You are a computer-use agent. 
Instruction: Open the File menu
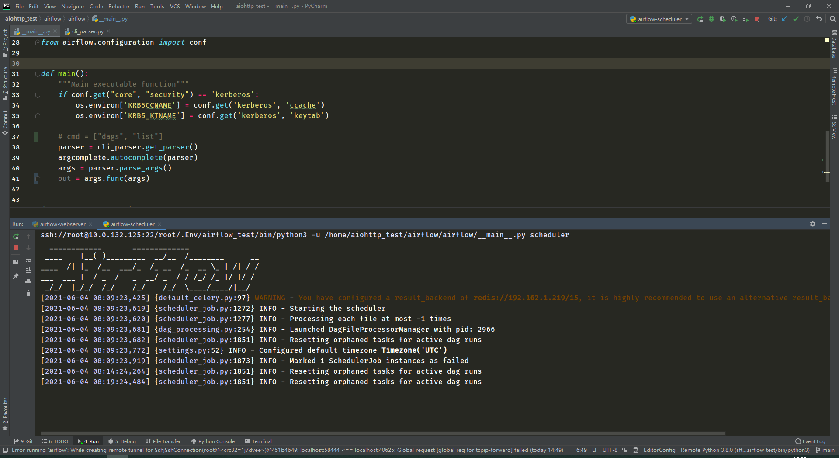[x=19, y=6]
